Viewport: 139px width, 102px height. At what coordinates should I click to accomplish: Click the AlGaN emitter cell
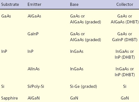[34, 98]
